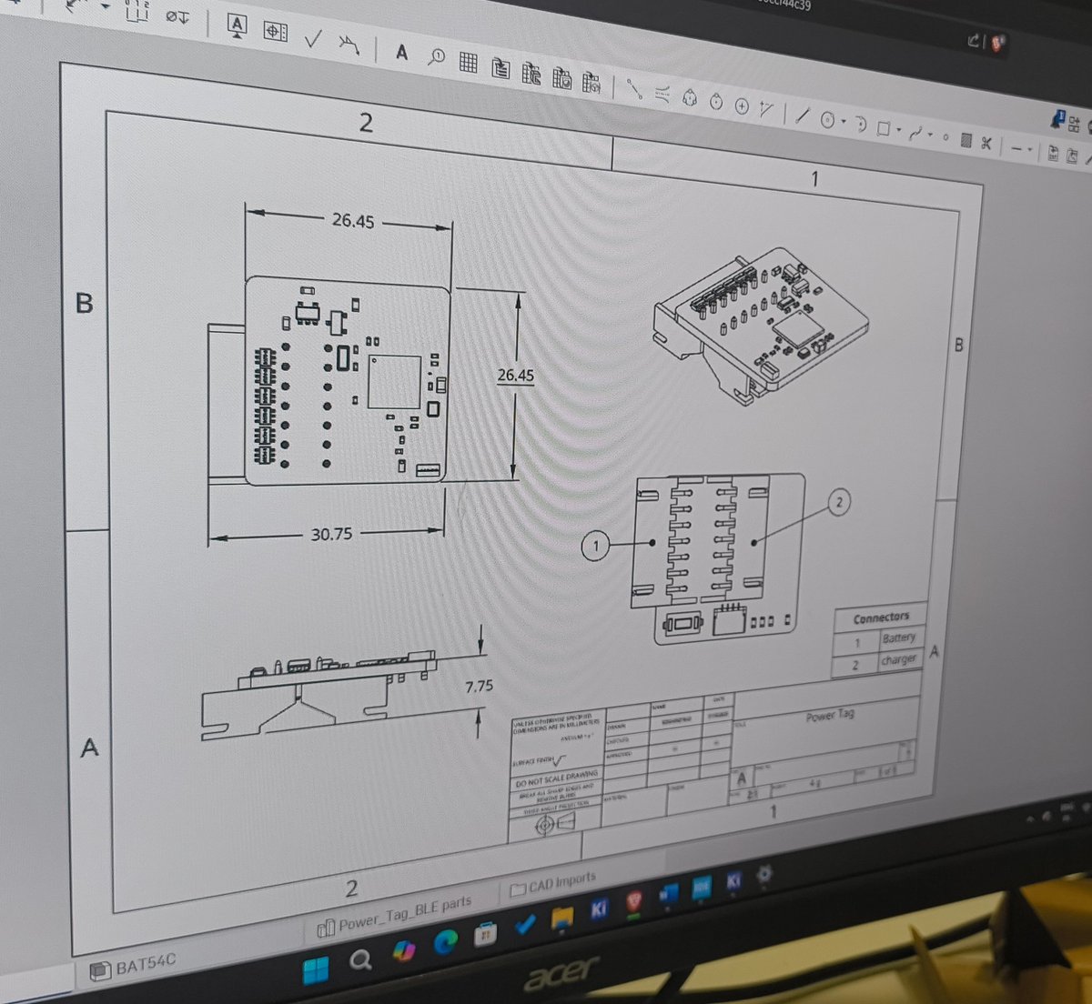Select the sketch Spline tool

(916, 134)
